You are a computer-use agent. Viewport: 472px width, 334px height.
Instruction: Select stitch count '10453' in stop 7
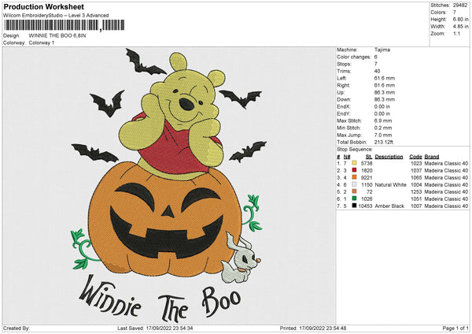tap(366, 206)
